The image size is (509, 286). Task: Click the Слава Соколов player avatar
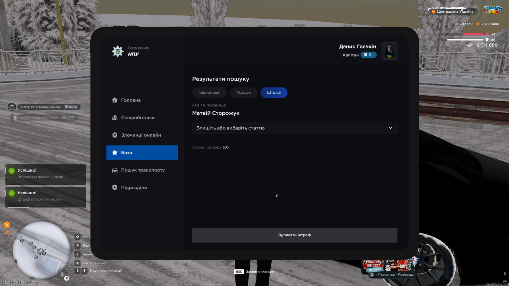tap(12, 107)
